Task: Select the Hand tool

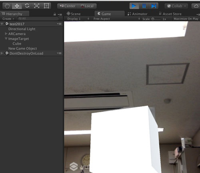Action: coord(7,6)
